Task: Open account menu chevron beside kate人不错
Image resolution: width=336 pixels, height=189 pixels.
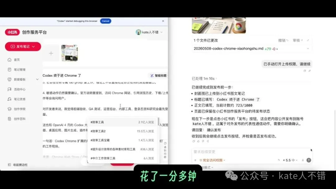Action: [161, 32]
